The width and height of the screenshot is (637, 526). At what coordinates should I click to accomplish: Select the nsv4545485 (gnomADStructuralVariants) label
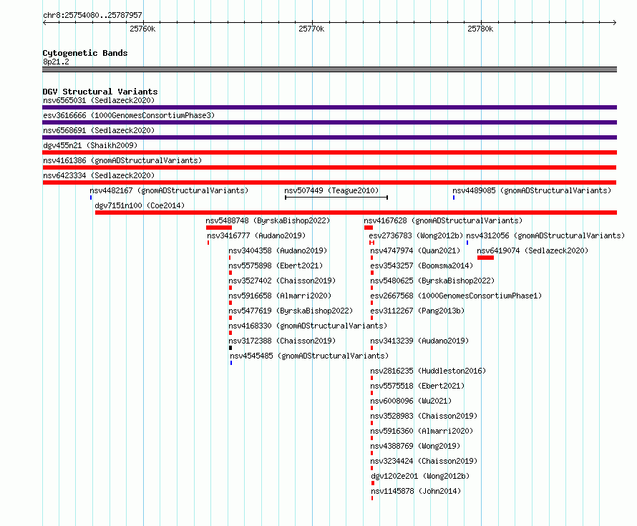click(x=309, y=356)
